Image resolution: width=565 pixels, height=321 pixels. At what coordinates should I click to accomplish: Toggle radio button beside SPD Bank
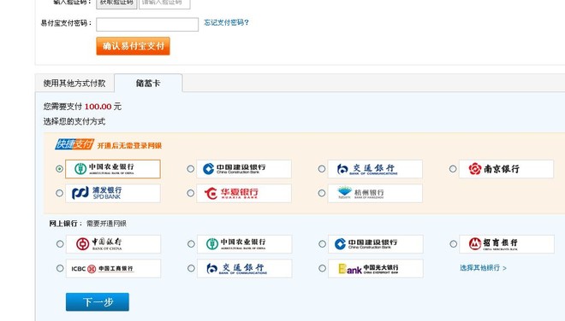(59, 194)
